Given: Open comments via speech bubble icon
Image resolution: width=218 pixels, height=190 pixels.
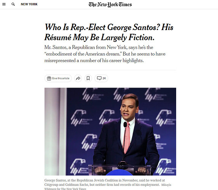Looking at the screenshot, I should coord(99,78).
